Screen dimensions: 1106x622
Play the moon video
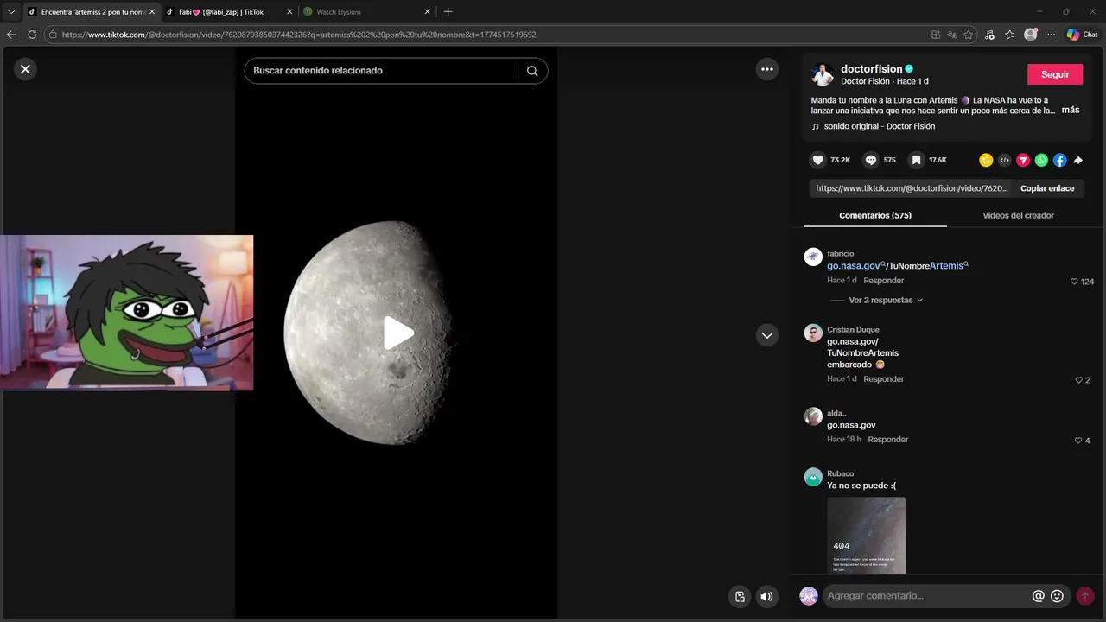(x=397, y=333)
